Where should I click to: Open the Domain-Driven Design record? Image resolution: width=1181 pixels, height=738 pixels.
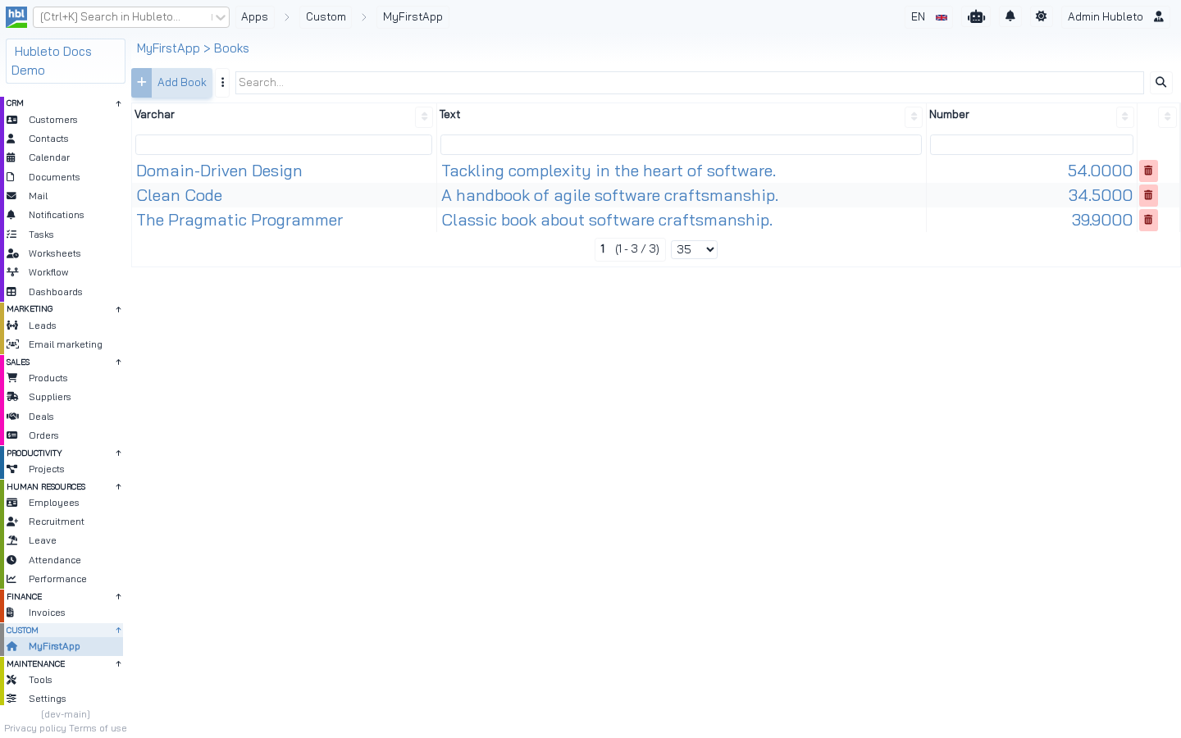coord(219,171)
